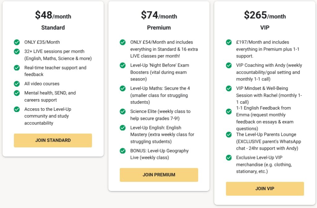This screenshot has height=208, width=317.
Task: Click the '$74/month' Premium price heading
Action: click(x=159, y=15)
